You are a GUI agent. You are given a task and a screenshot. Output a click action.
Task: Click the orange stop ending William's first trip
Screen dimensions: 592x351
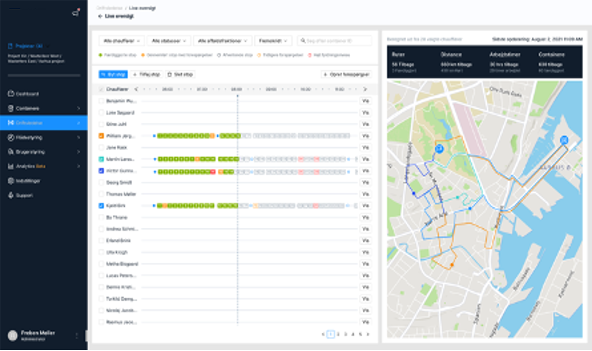tap(212, 136)
